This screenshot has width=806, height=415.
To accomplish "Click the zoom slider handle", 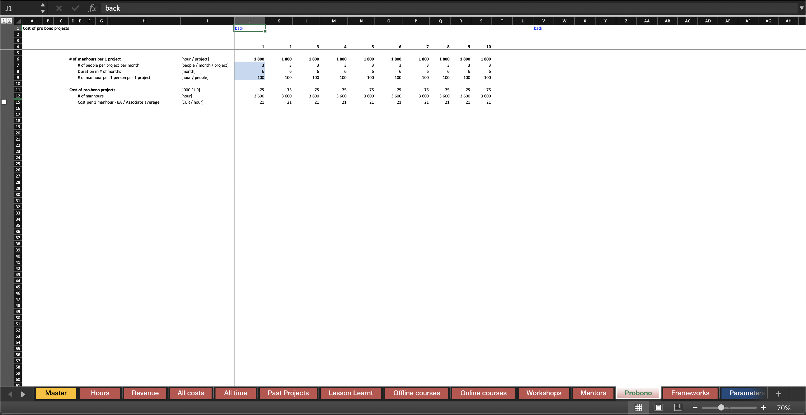I will tap(721, 407).
